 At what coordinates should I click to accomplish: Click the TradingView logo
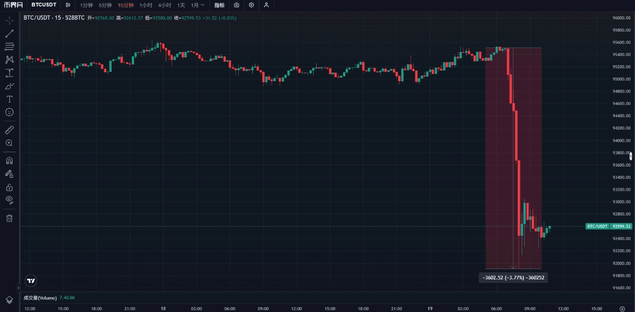point(30,281)
